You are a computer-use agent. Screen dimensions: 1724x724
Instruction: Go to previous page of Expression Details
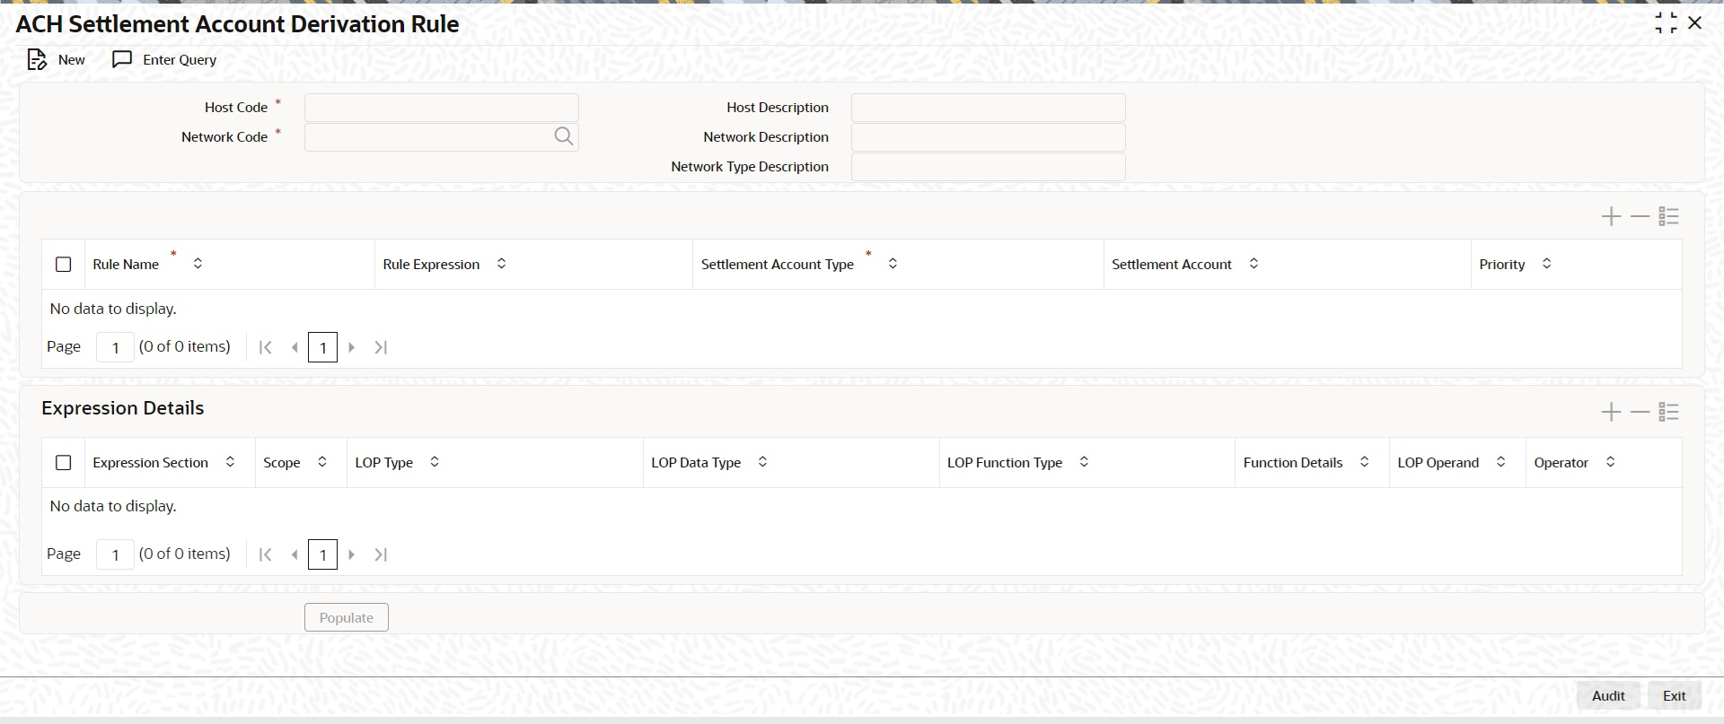pos(294,554)
